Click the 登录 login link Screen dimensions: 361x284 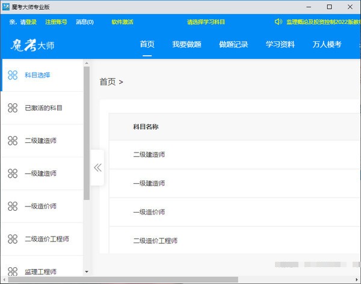click(31, 22)
